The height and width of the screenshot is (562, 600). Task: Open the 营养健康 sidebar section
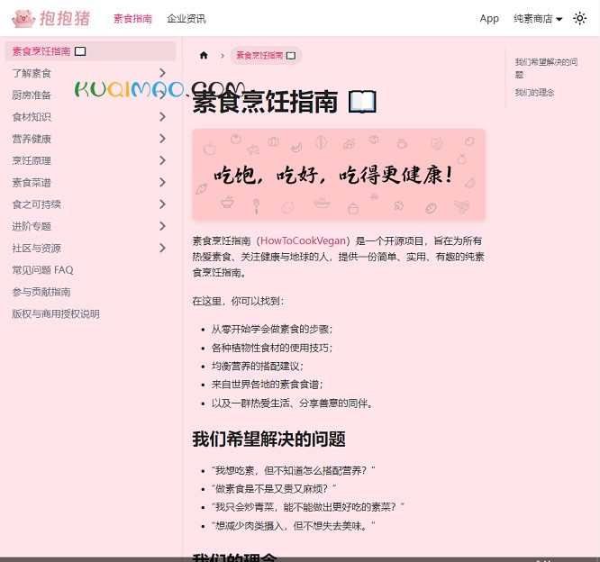point(32,139)
